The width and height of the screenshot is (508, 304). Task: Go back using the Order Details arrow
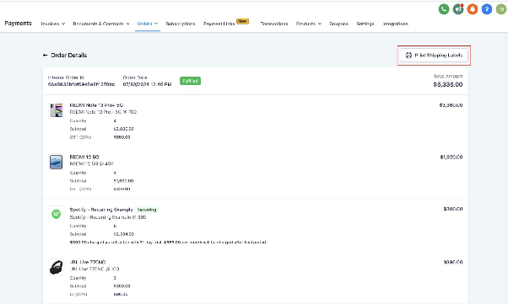point(45,56)
